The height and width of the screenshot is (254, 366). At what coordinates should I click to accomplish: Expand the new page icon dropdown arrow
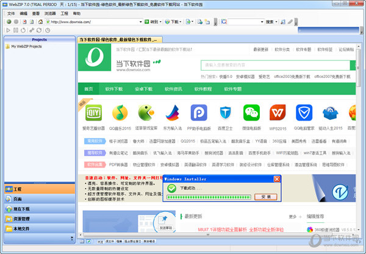192,22
